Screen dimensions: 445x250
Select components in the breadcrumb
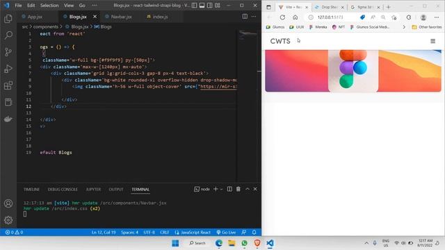(46, 26)
